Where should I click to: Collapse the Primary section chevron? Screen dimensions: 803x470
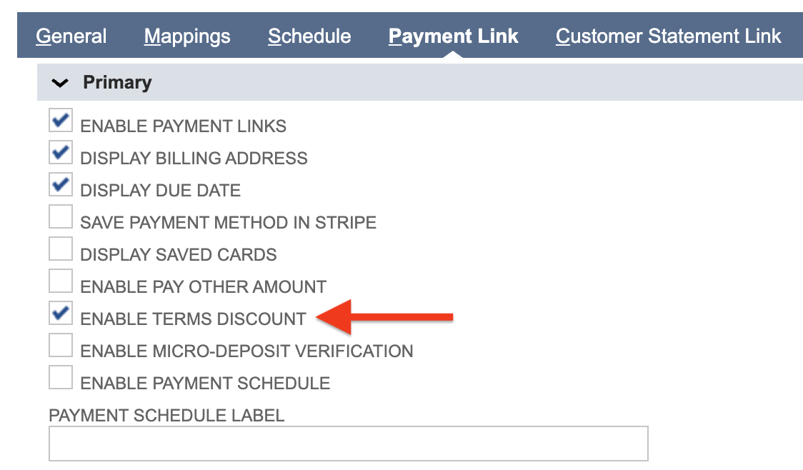[61, 83]
